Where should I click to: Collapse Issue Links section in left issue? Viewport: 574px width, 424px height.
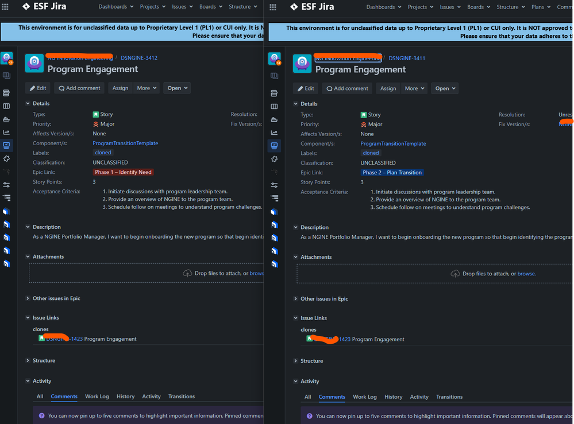coord(28,318)
